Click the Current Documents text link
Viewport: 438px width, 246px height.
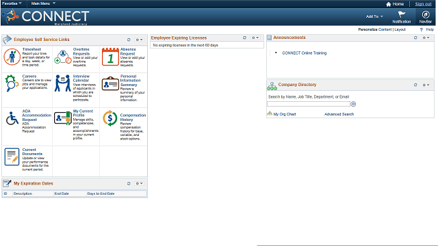point(32,152)
